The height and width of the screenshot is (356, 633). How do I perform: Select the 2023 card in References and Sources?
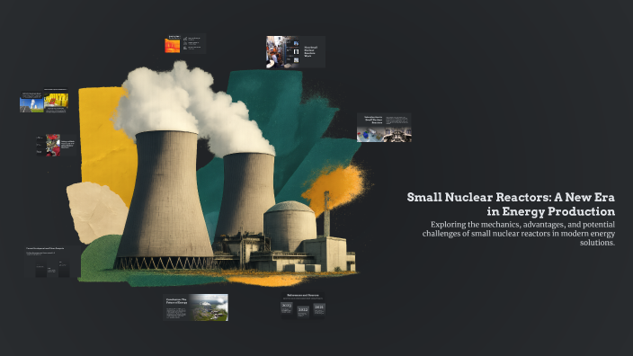(287, 308)
